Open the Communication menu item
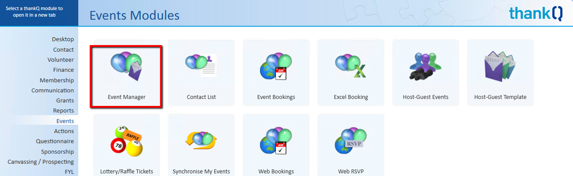Screen dimensions: 573x176 [52, 91]
